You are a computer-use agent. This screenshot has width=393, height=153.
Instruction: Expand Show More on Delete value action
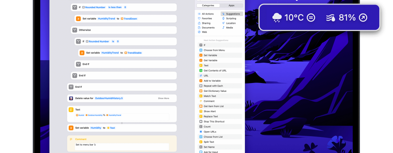point(163,98)
